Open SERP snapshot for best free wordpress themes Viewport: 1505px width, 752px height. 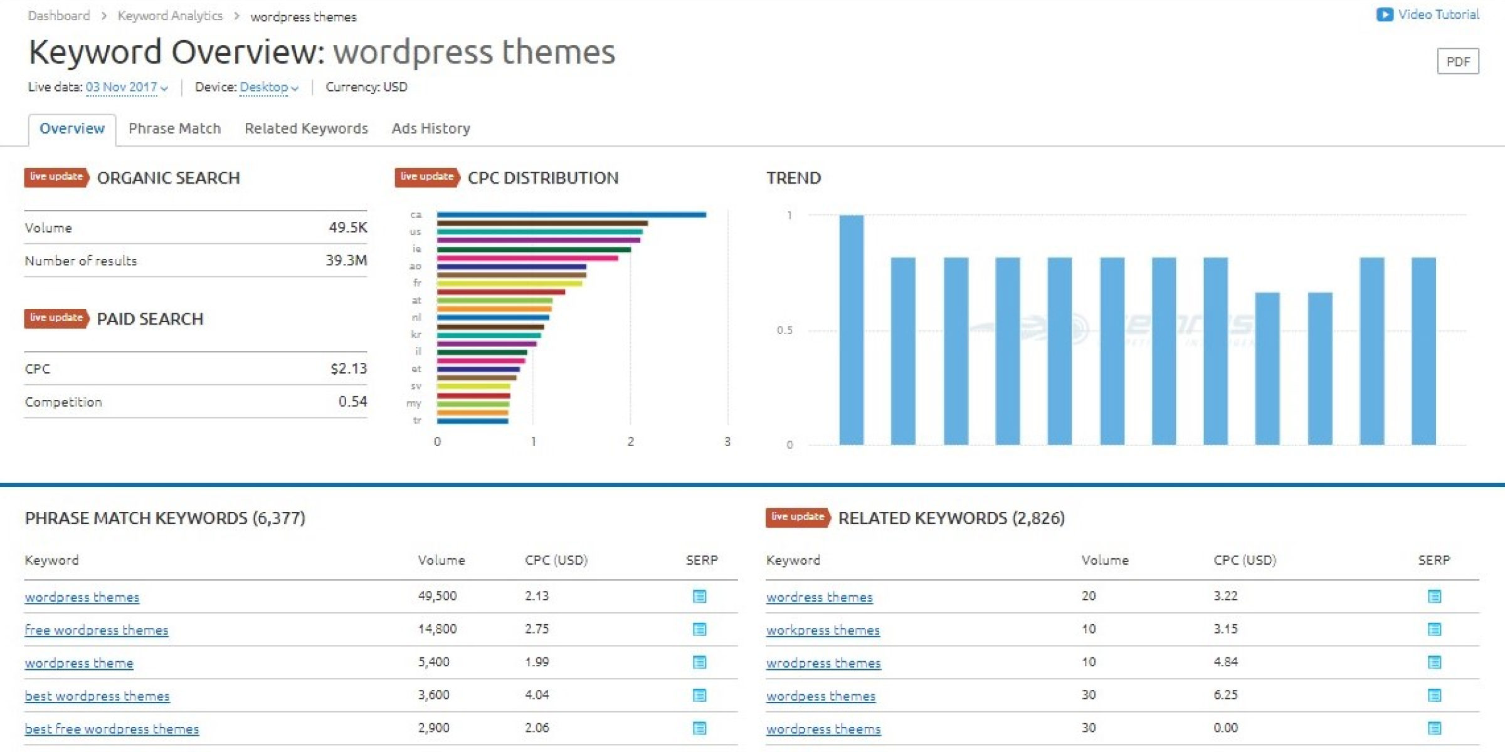pyautogui.click(x=699, y=728)
